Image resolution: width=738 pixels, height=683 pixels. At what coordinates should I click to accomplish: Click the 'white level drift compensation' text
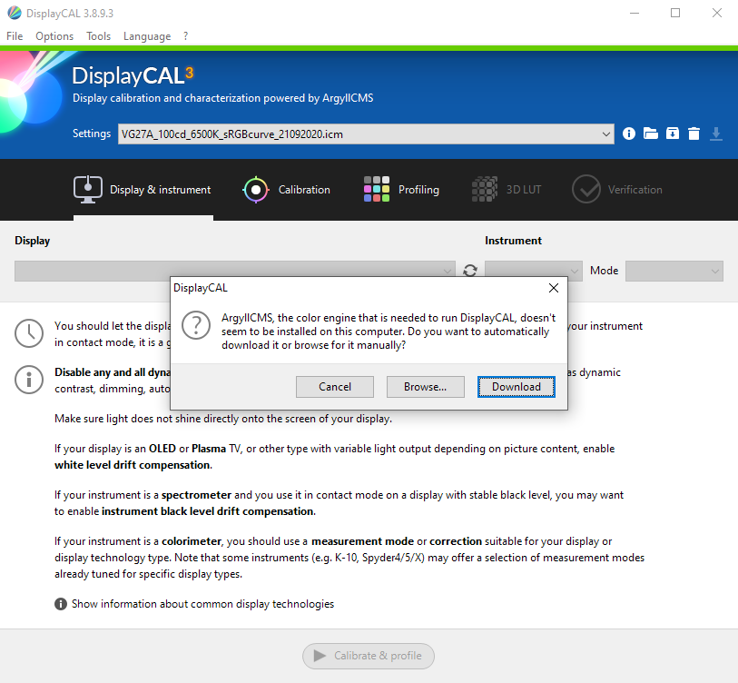click(133, 465)
